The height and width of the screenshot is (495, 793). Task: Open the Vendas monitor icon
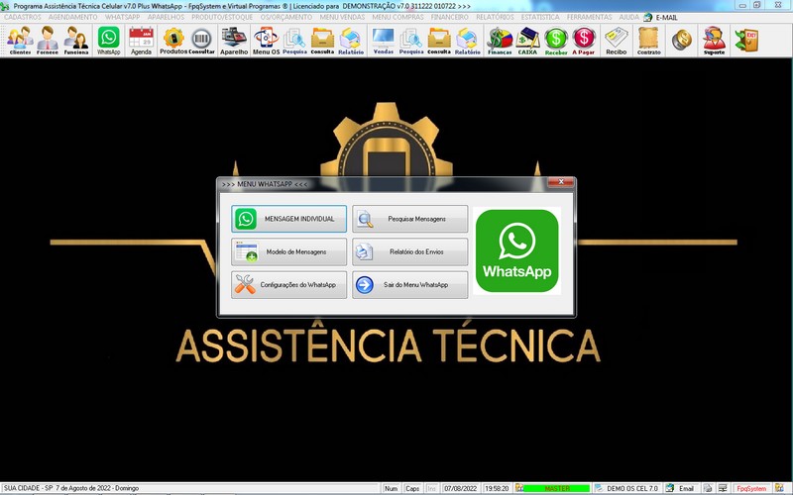pyautogui.click(x=384, y=41)
